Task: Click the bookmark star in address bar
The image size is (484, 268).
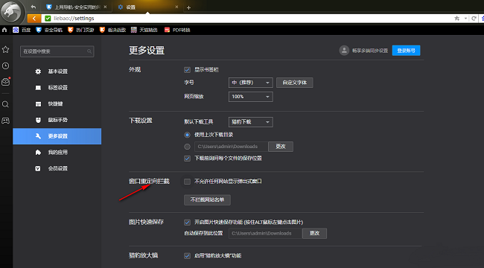Action: click(457, 19)
